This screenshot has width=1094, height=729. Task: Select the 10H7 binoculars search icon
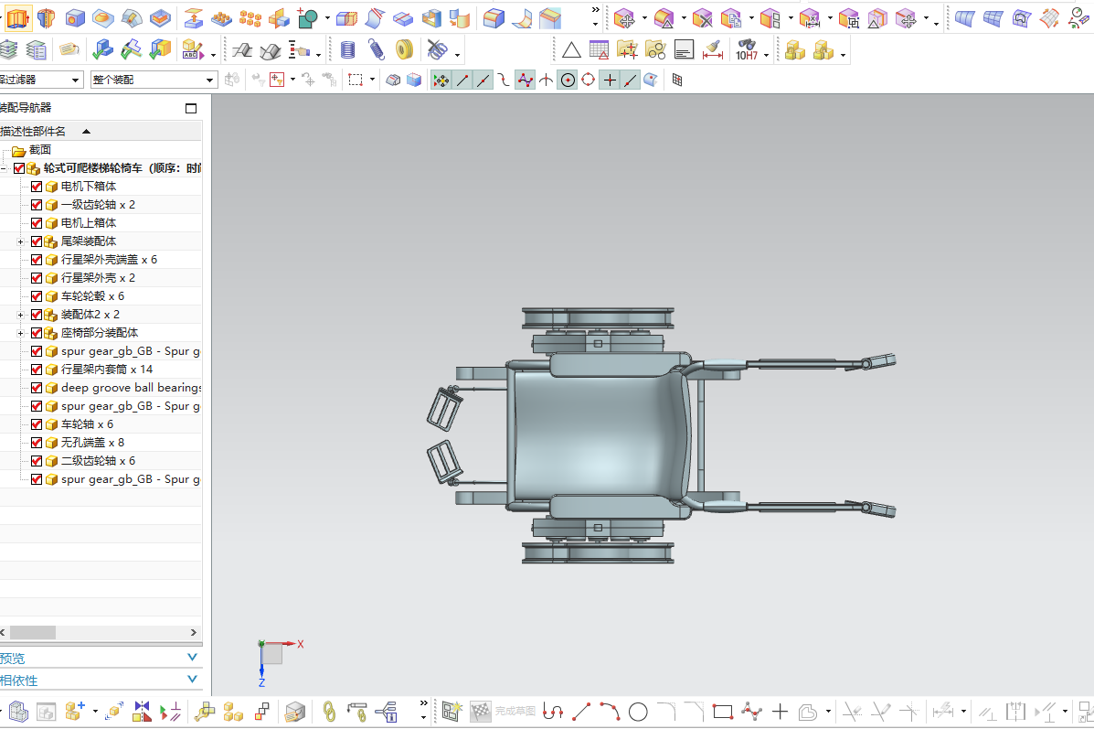click(x=748, y=49)
